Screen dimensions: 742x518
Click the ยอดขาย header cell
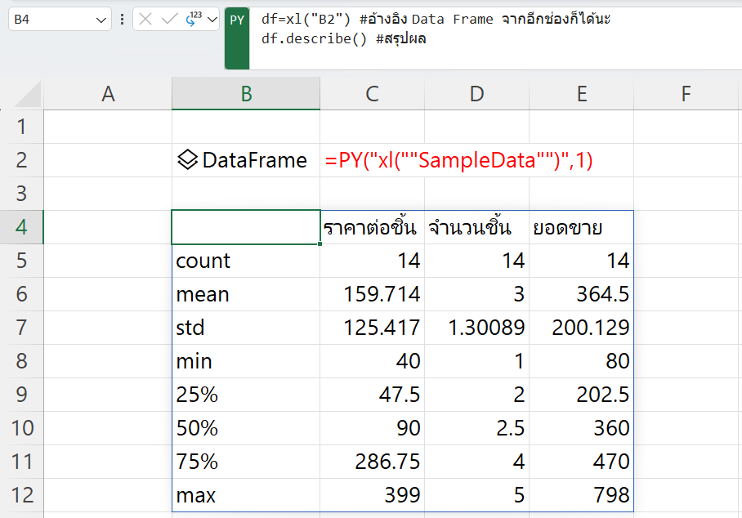[x=582, y=227]
